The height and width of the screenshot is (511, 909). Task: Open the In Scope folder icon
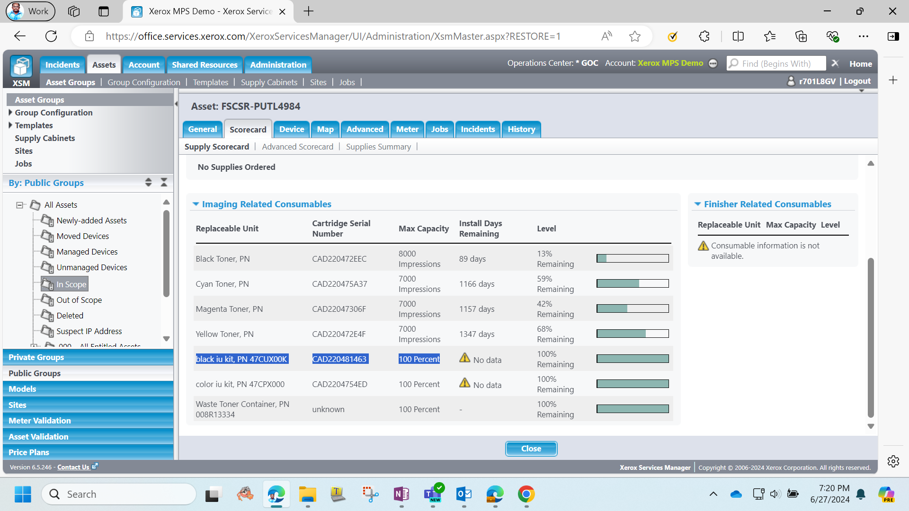pyautogui.click(x=47, y=284)
